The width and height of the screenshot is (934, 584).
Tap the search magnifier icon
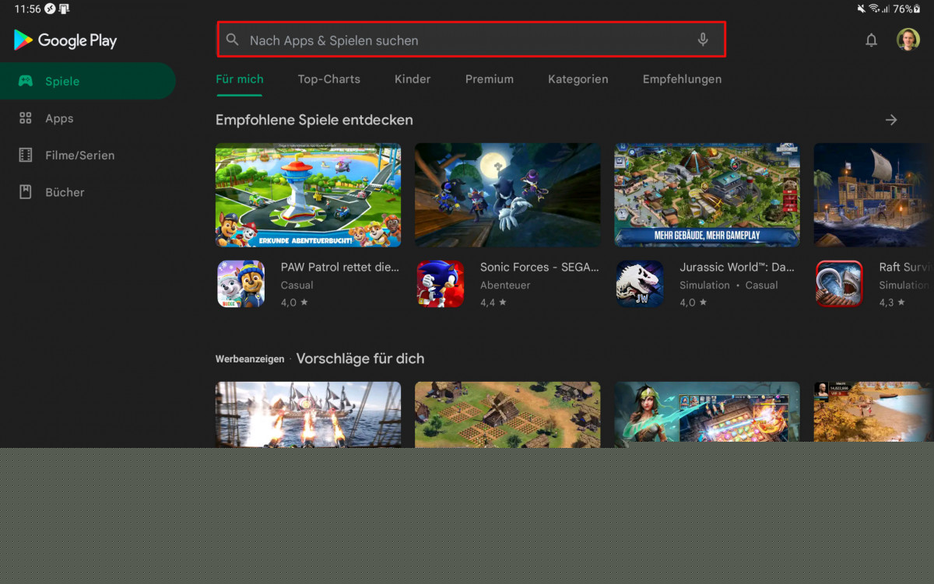(232, 40)
